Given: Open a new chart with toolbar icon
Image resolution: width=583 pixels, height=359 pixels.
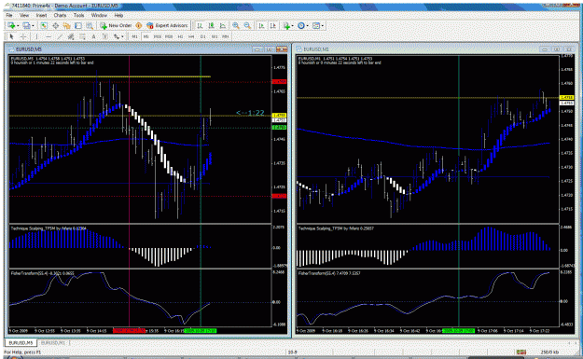Looking at the screenshot, I should tap(11, 25).
